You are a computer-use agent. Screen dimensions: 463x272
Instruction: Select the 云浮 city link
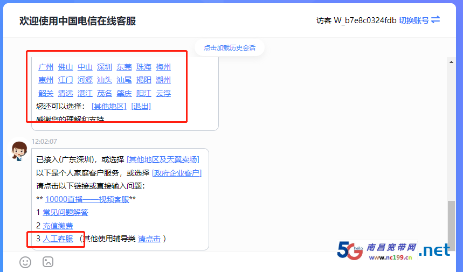coord(163,94)
